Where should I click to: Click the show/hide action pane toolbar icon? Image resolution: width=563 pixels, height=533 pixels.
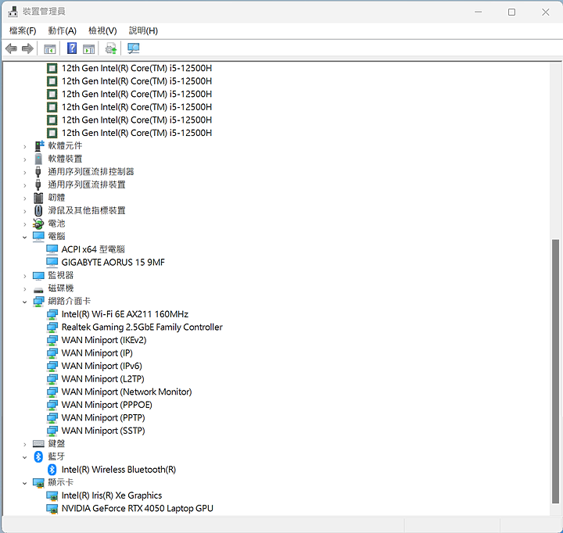[88, 48]
